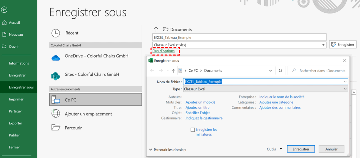Click the back arrow in the green sidebar

pyautogui.click(x=4, y=10)
